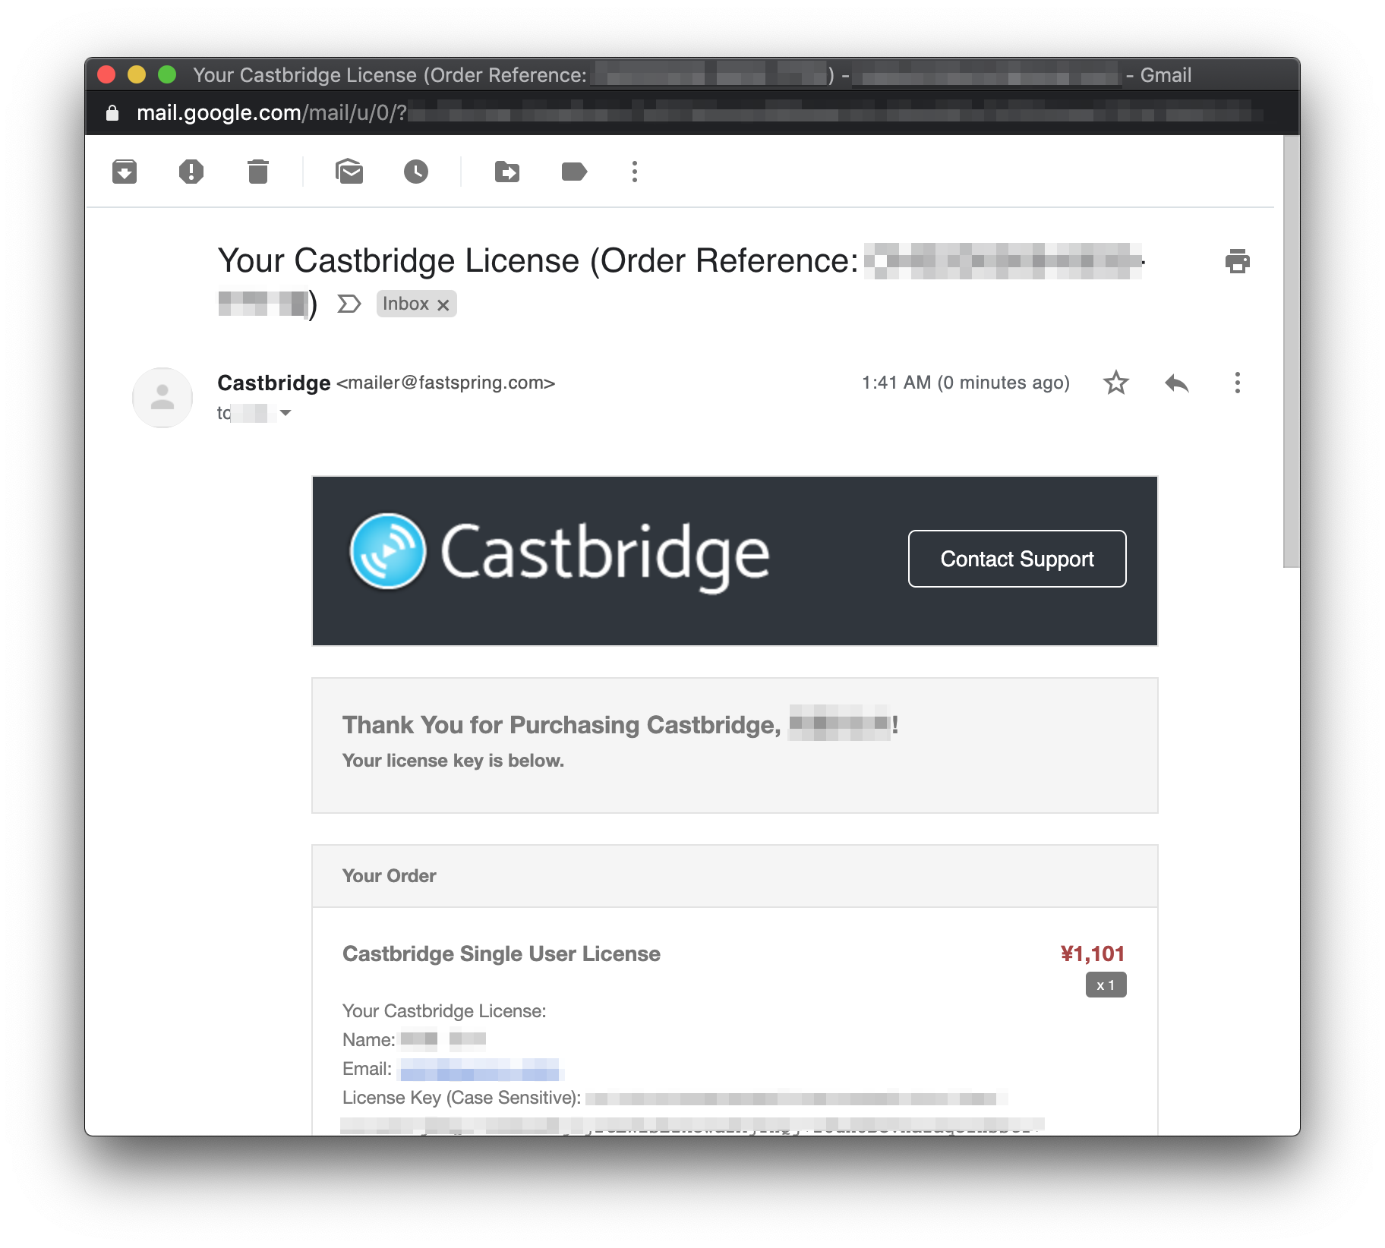Open the Labels icon in toolbar
This screenshot has width=1385, height=1248.
(574, 172)
